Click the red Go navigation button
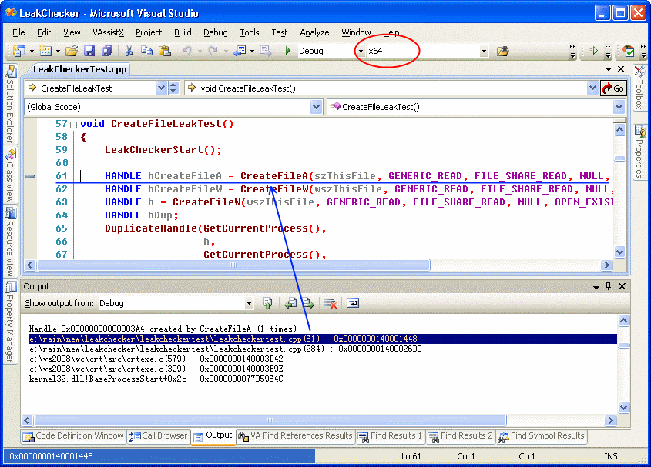 [x=614, y=88]
